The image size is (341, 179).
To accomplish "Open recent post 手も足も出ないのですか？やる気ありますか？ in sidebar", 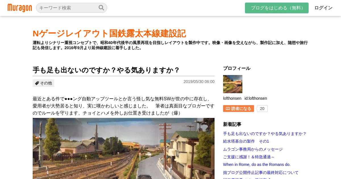I will tap(265, 134).
